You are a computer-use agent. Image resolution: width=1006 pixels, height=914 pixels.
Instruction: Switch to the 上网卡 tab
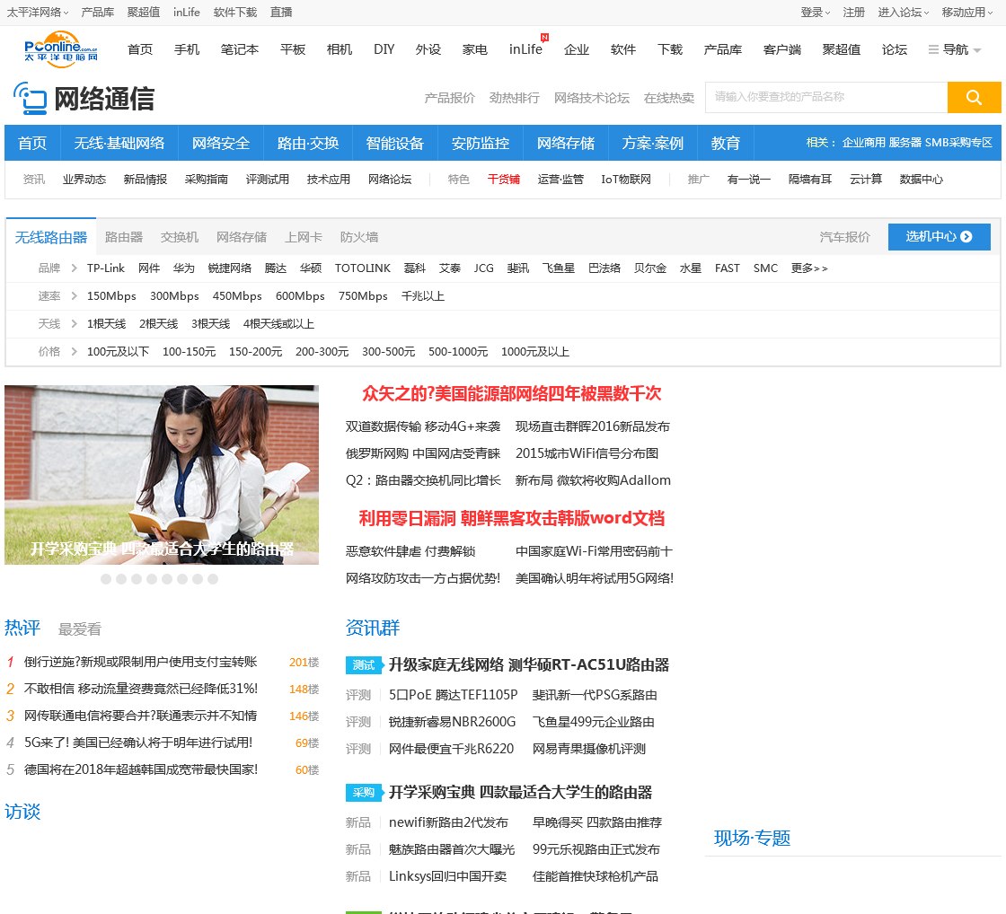click(x=304, y=237)
